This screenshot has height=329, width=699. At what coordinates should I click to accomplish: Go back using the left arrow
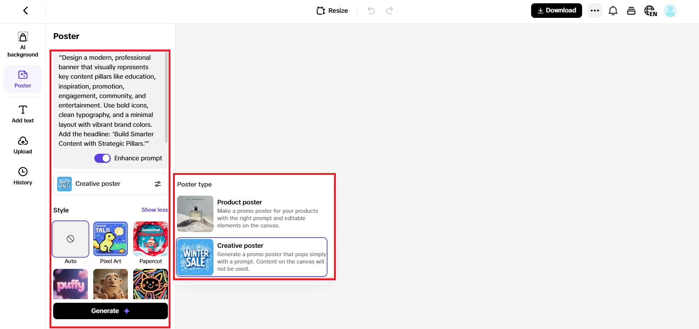click(x=25, y=11)
